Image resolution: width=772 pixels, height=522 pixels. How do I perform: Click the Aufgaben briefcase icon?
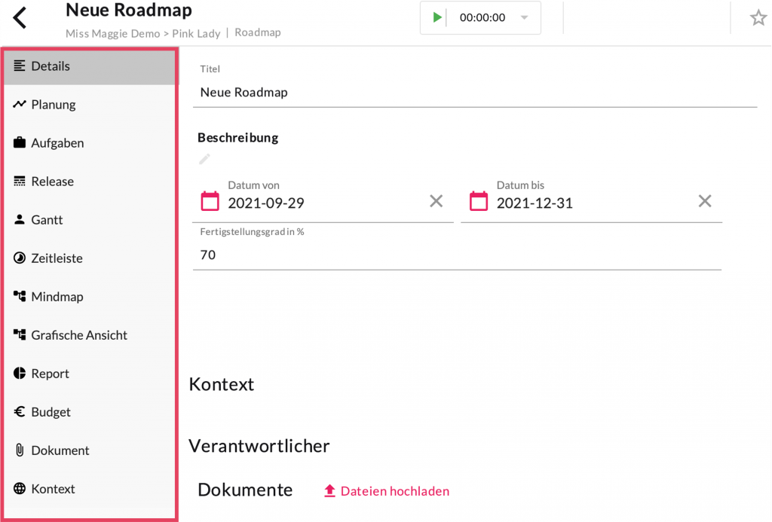[x=20, y=143]
